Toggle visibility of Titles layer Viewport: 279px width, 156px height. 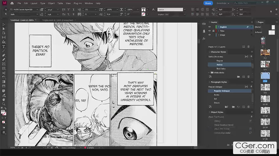(210, 31)
